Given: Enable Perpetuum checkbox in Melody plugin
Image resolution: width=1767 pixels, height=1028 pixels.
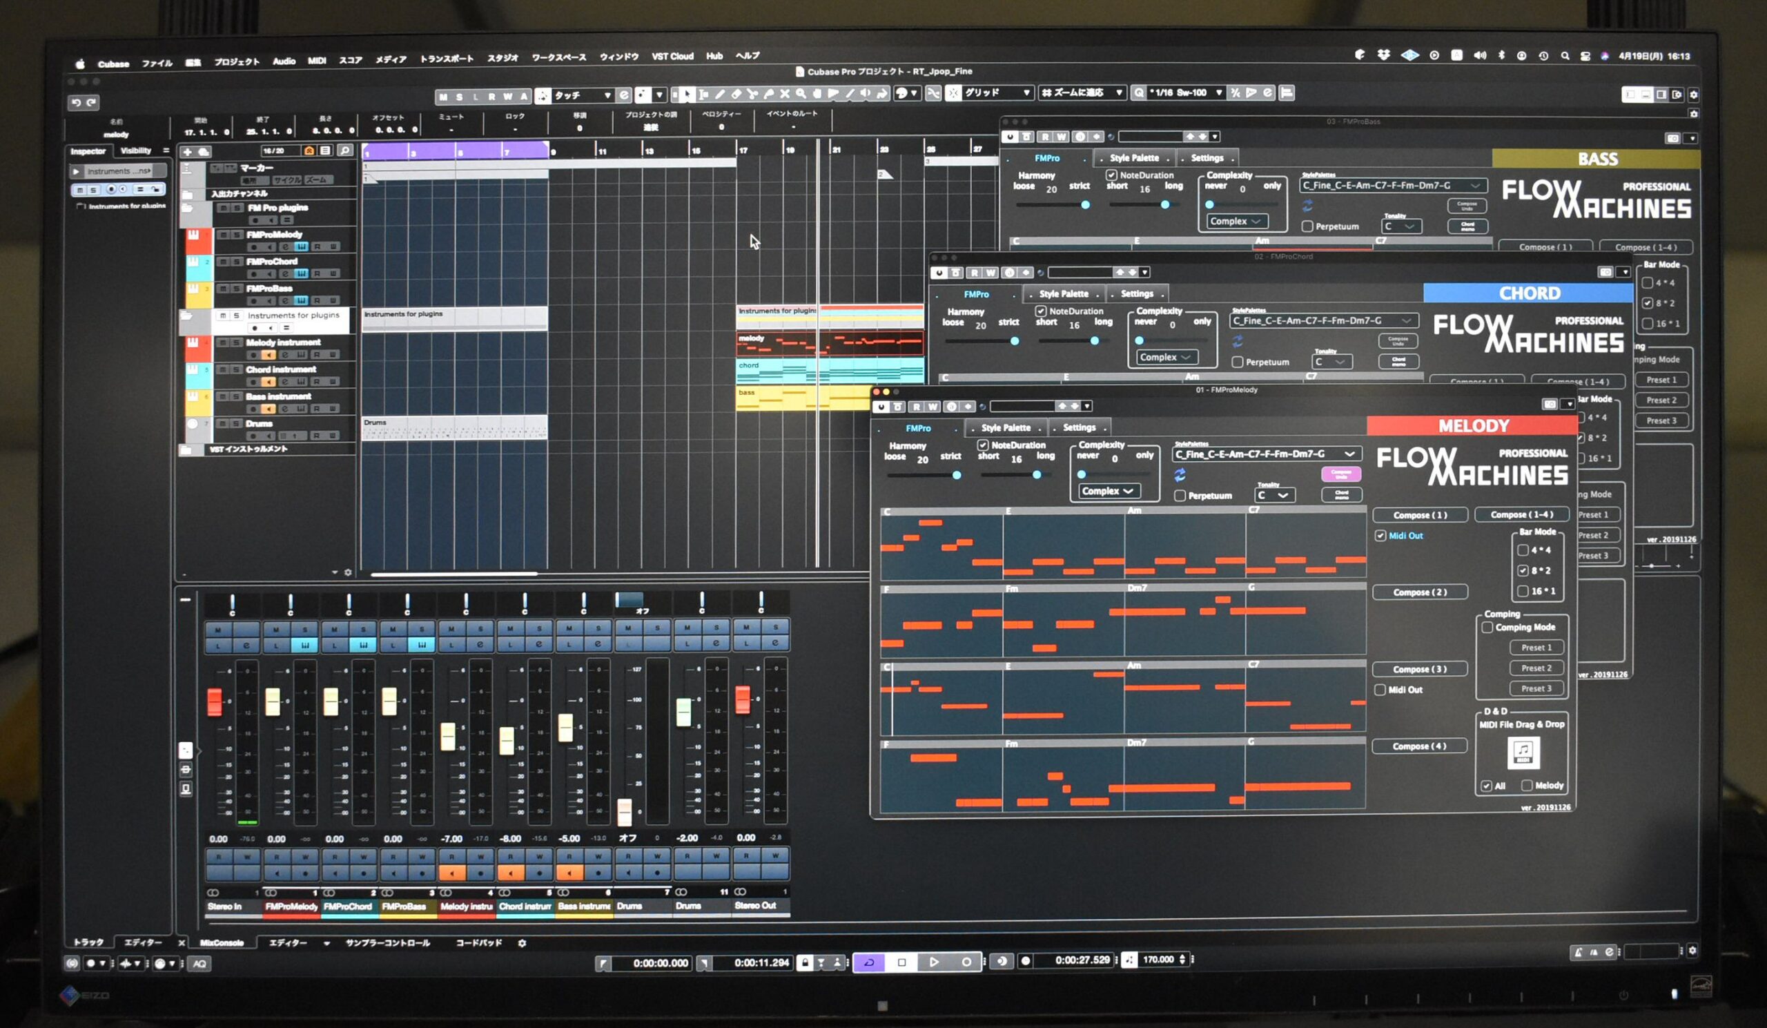Looking at the screenshot, I should (1180, 496).
